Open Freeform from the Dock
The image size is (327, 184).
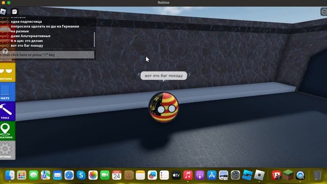152,175
